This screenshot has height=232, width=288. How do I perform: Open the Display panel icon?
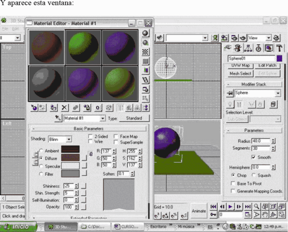pos(269,48)
